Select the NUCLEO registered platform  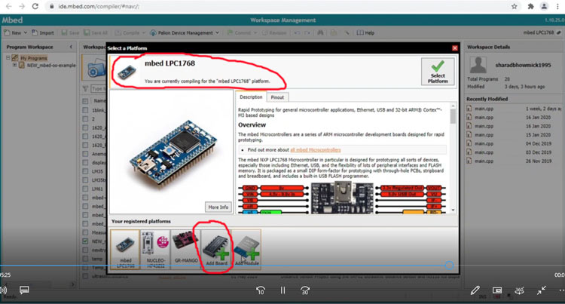click(x=155, y=249)
